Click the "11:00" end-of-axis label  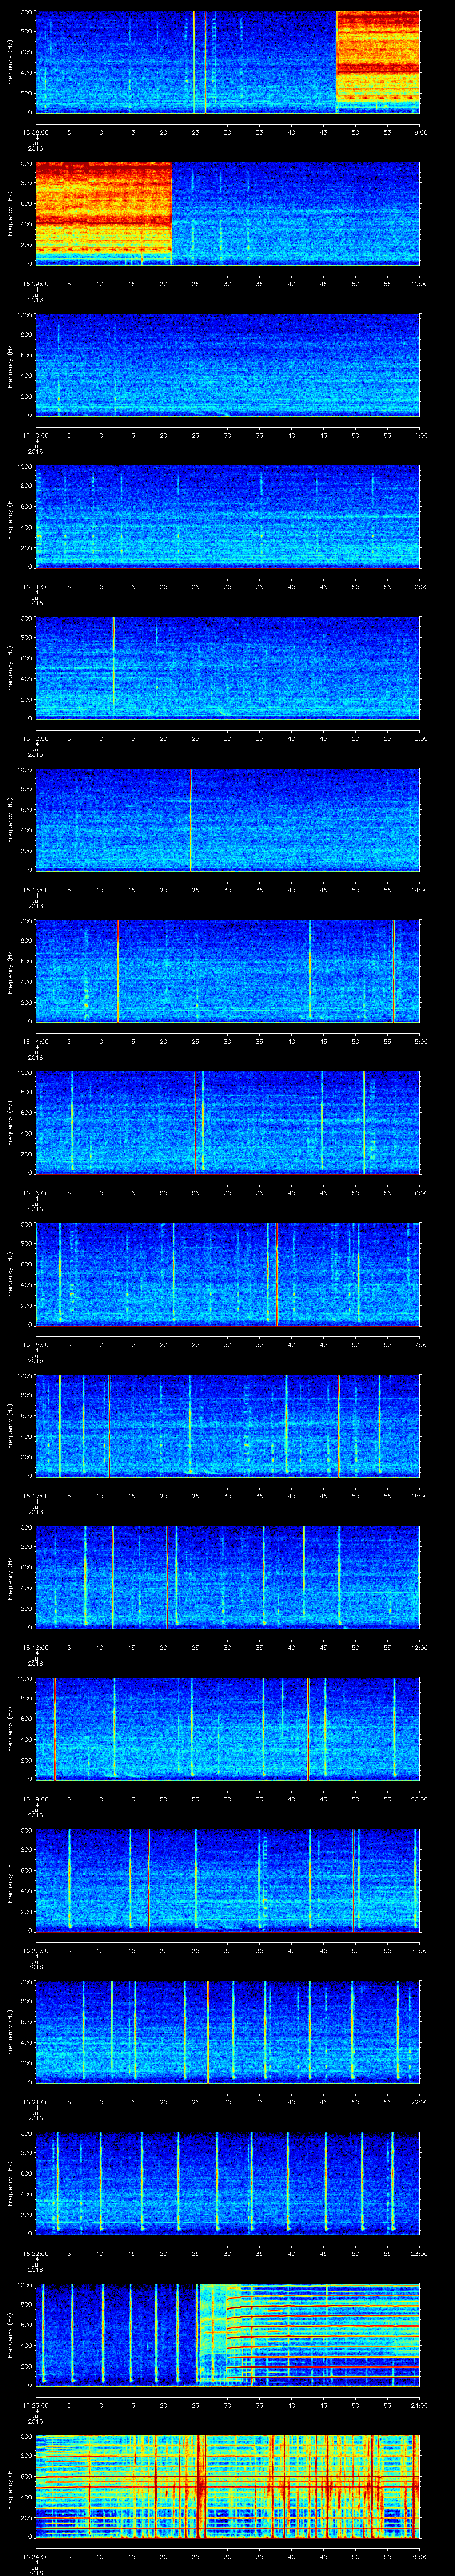click(419, 435)
